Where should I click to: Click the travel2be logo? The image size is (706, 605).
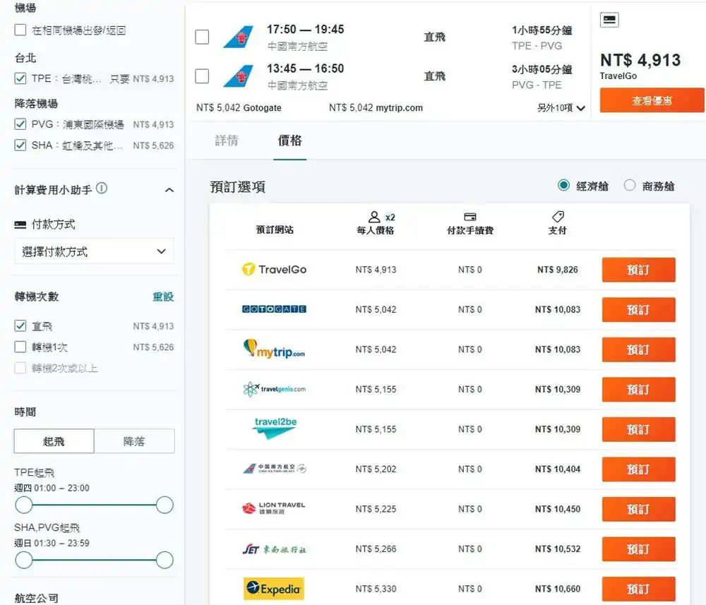[274, 428]
